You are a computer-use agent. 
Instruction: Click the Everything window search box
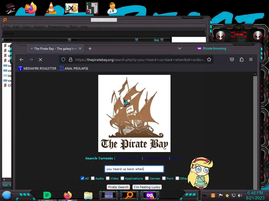[x=104, y=33]
